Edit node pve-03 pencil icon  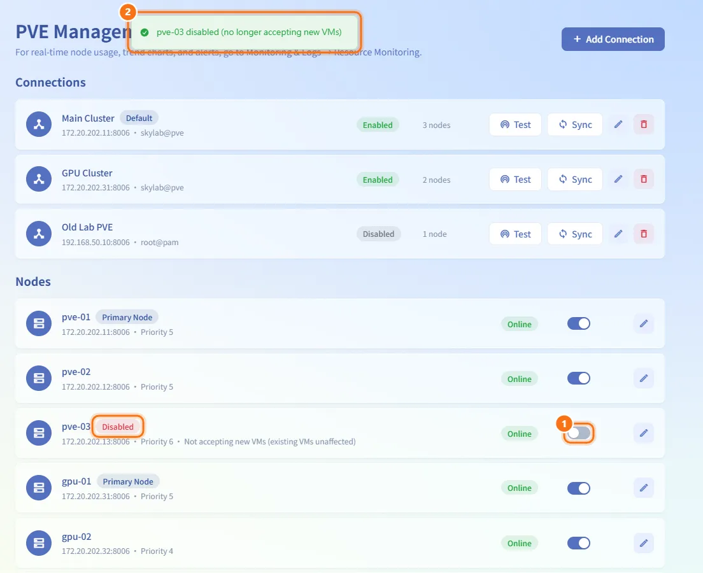point(643,433)
